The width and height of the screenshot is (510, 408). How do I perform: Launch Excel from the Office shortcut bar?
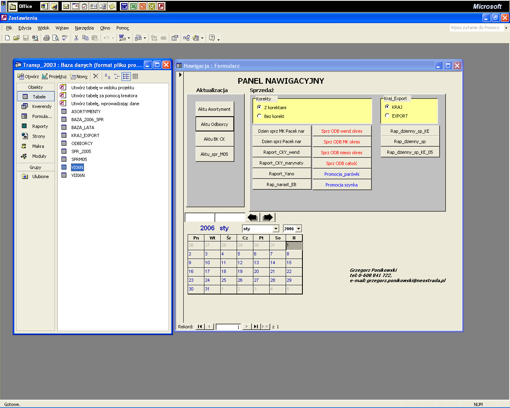tap(133, 6)
